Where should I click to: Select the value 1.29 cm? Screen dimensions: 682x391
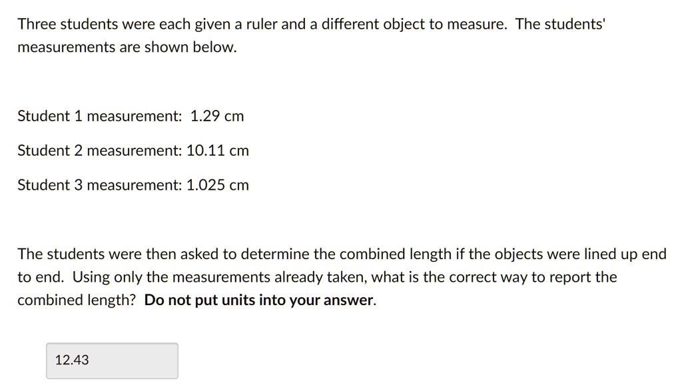point(217,116)
